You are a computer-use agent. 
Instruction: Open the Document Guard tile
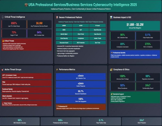64,43
